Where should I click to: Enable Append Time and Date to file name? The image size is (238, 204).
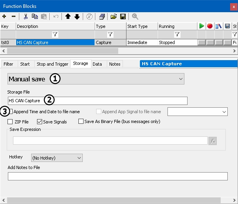(11, 112)
